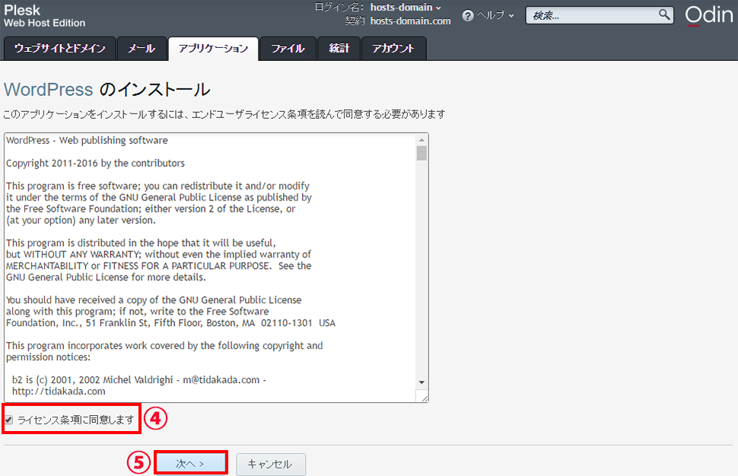
Task: Click the ライセンス条項に同意します label
Action: point(76,420)
